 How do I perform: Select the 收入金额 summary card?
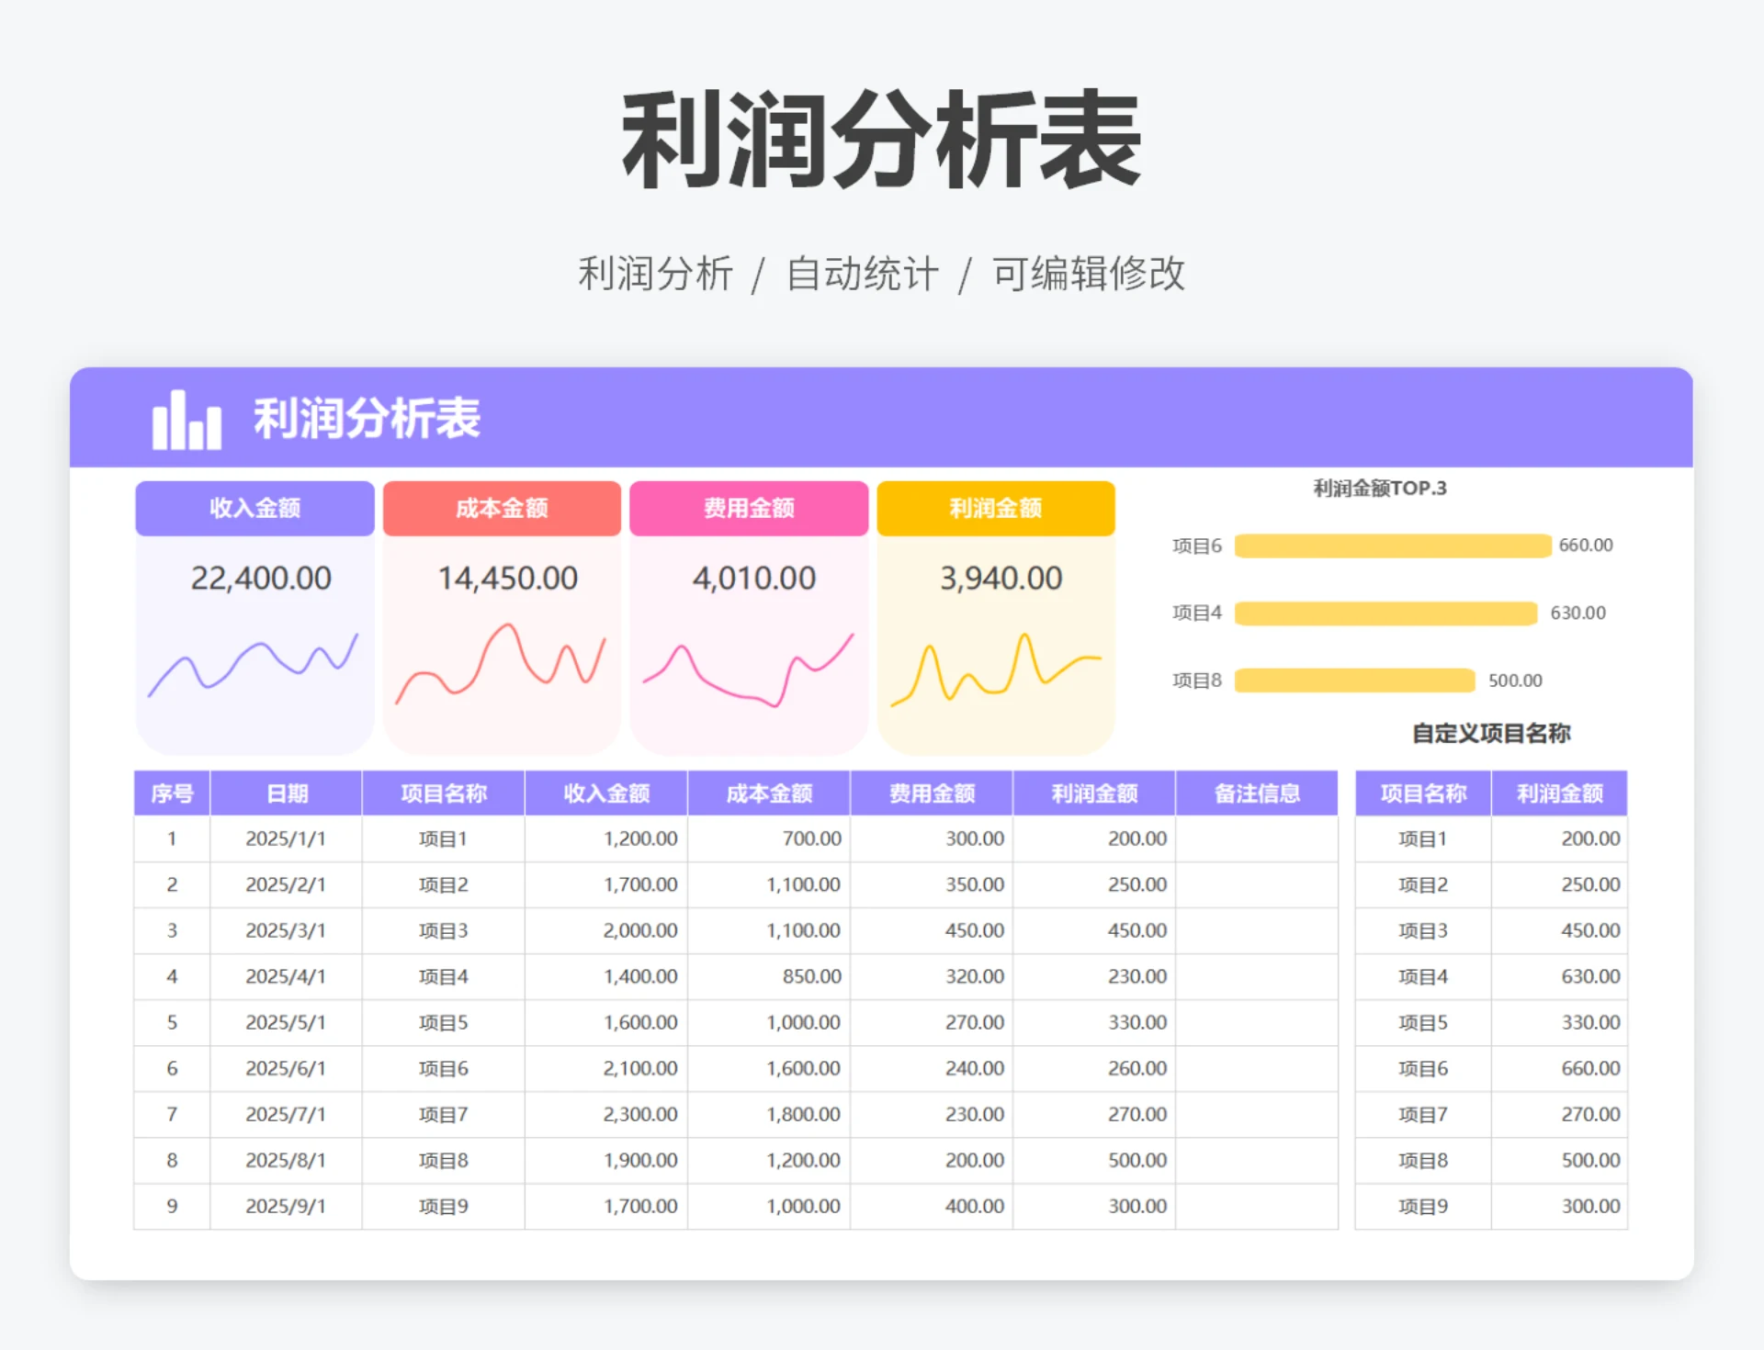click(x=254, y=508)
